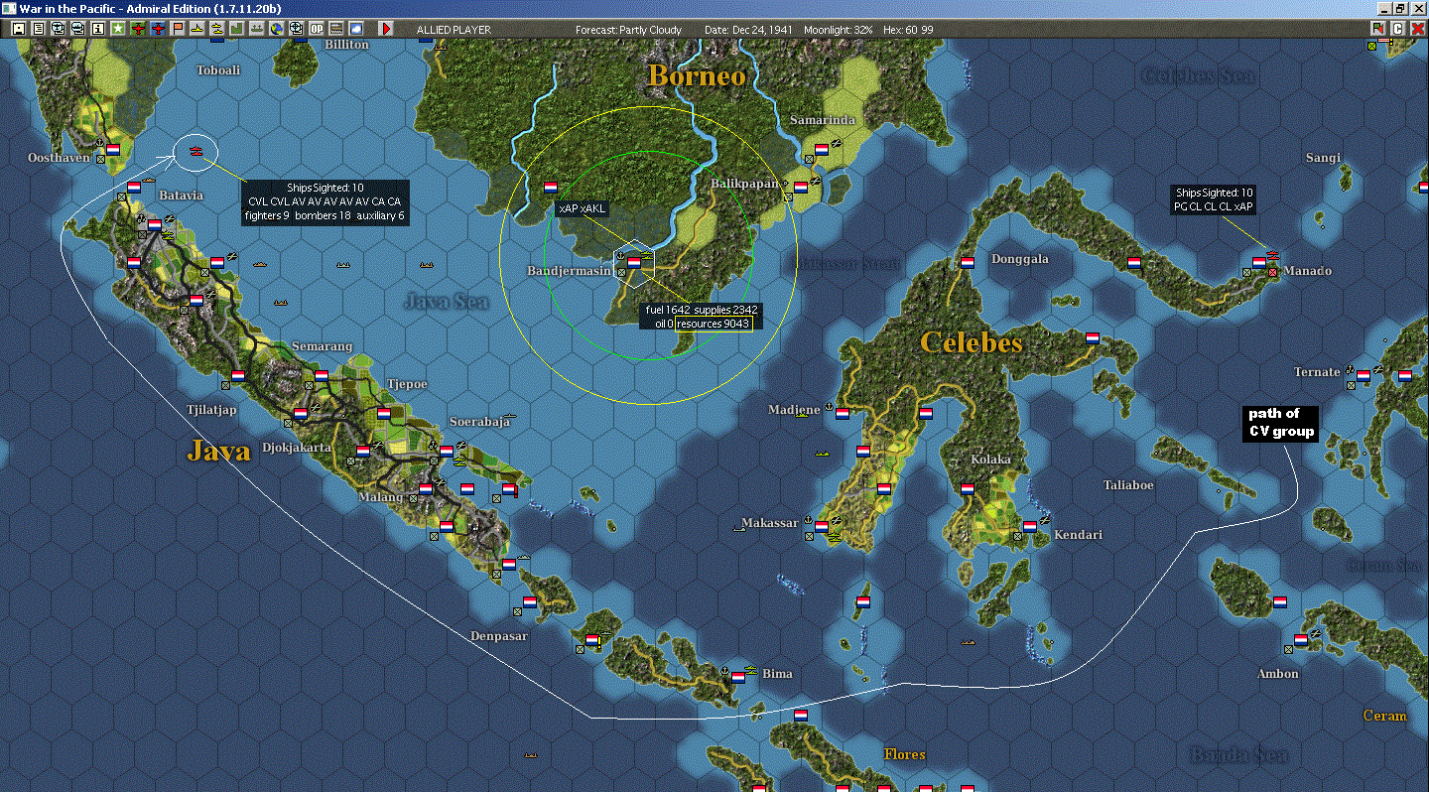Click the 'fuel 1642 supplies 2342' tooltip line
The height and width of the screenshot is (792, 1429).
(702, 311)
